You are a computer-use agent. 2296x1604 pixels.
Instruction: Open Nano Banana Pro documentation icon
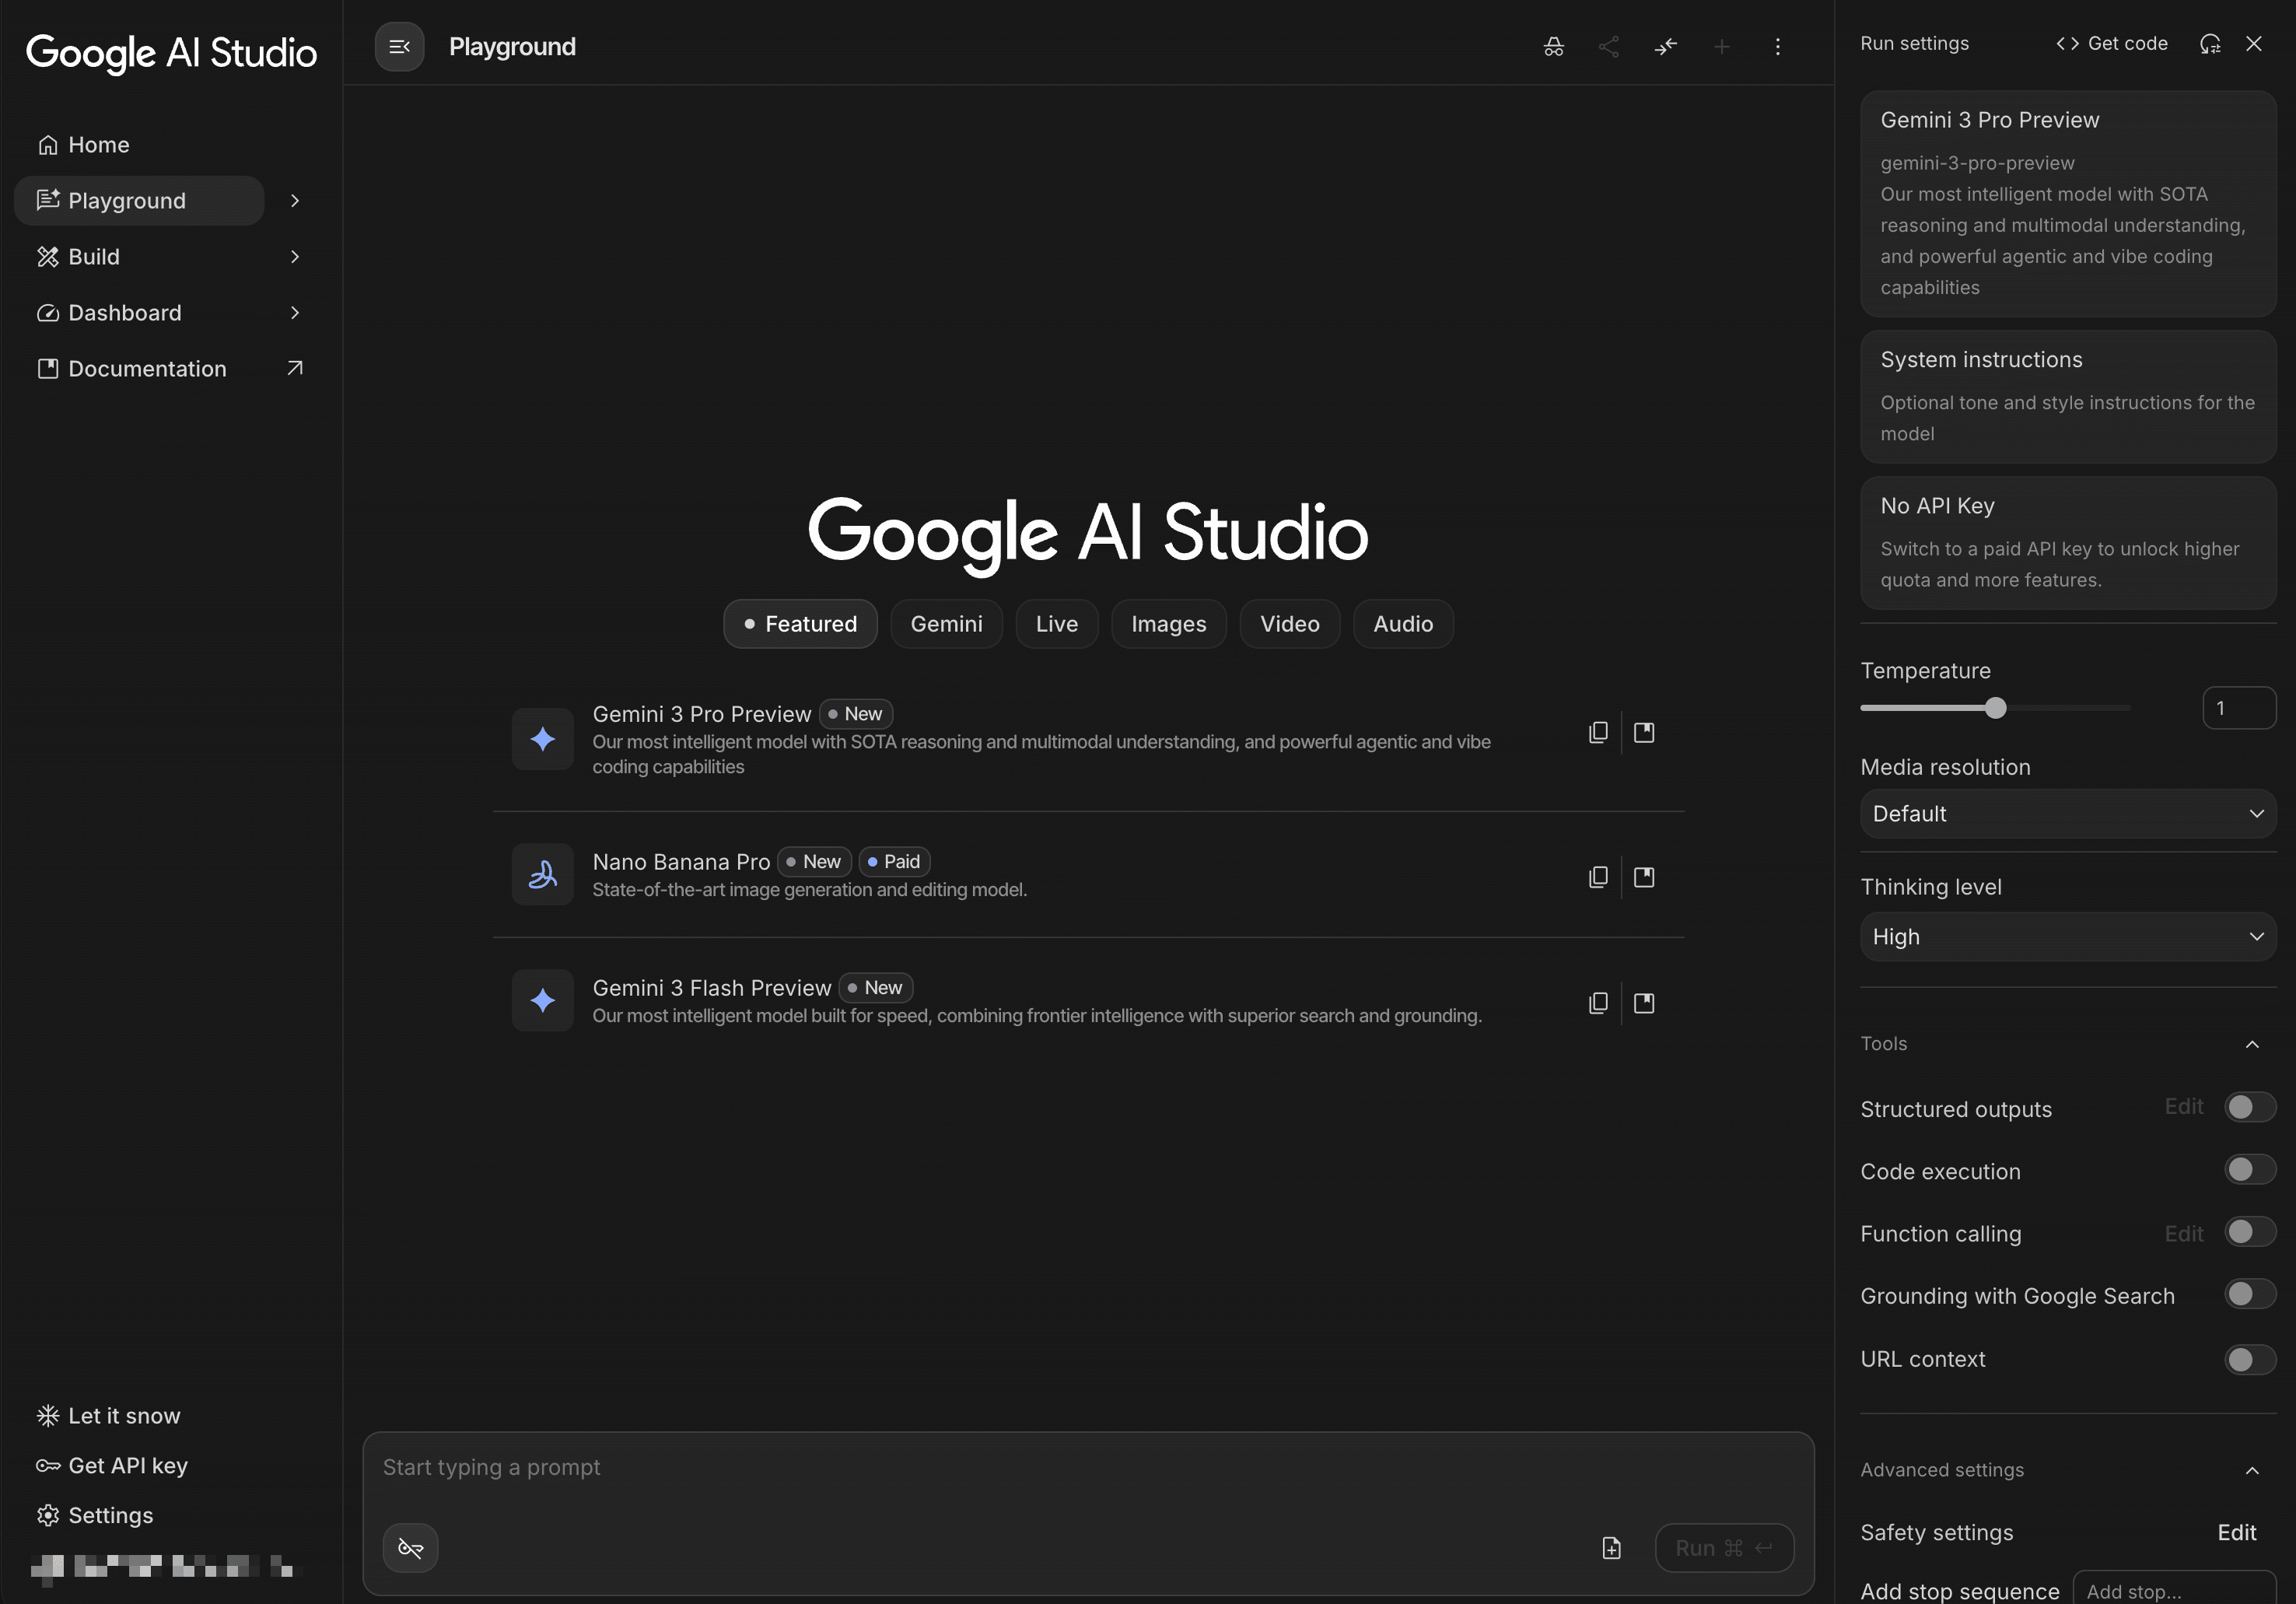(x=1644, y=877)
